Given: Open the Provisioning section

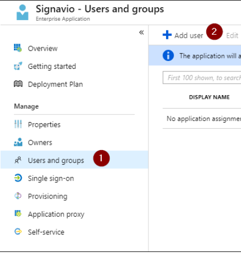Looking at the screenshot, I should tap(48, 197).
